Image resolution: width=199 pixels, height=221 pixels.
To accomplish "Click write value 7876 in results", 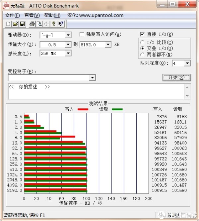I will click(162, 117).
